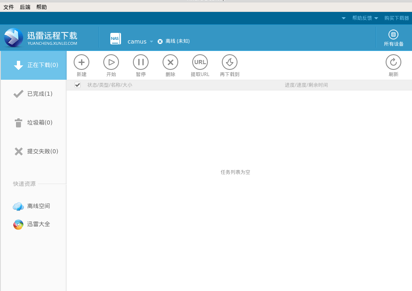
Task: Open 所有设备 all devices icon
Action: (x=393, y=35)
